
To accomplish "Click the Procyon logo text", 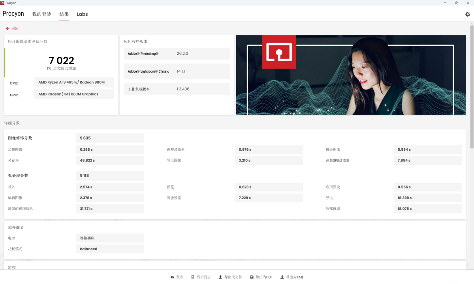I will (x=13, y=14).
